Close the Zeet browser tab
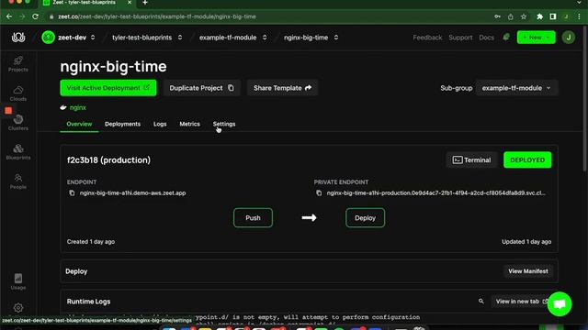Viewport: 588px width, 330px height. coord(130,3)
